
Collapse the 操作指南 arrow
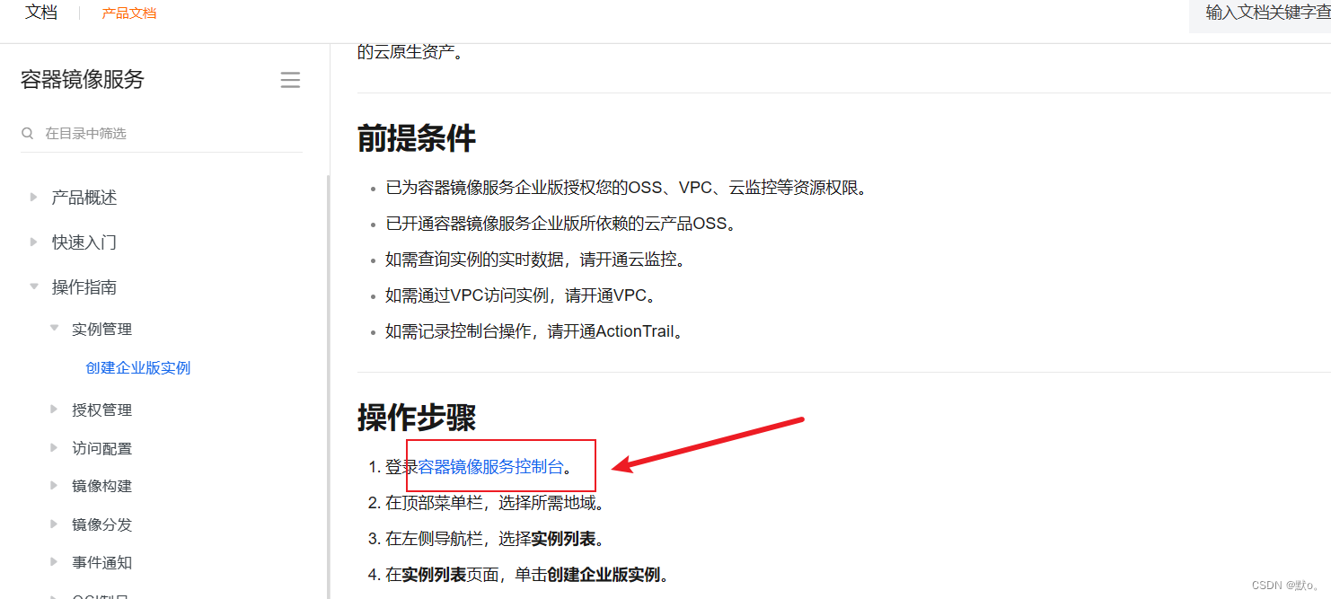point(33,286)
